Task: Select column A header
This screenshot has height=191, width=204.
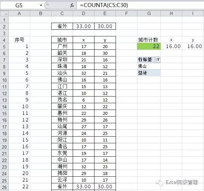Action: click(x=19, y=13)
